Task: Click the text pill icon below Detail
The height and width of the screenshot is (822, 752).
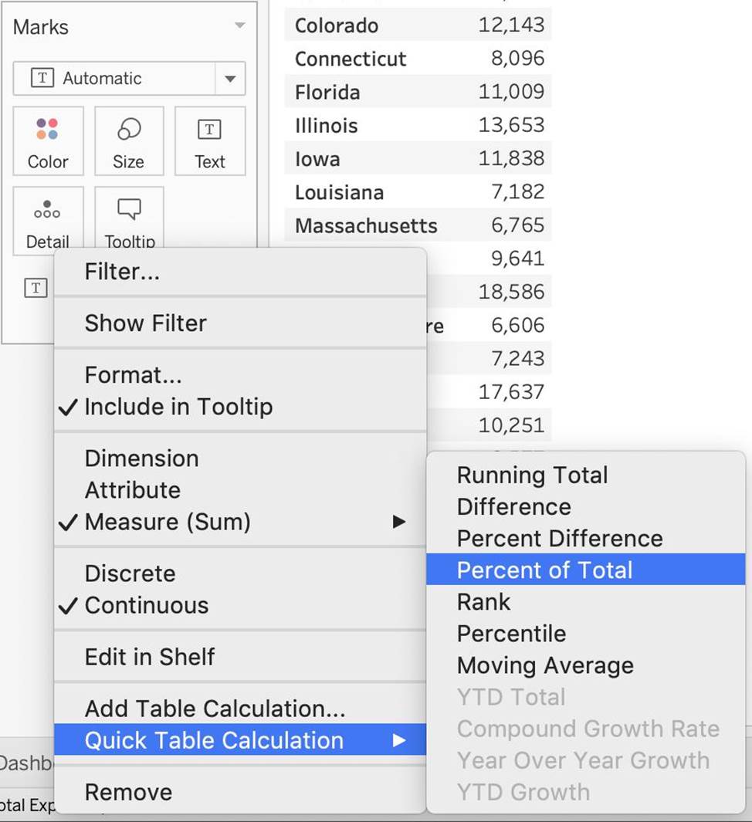Action: [36, 288]
